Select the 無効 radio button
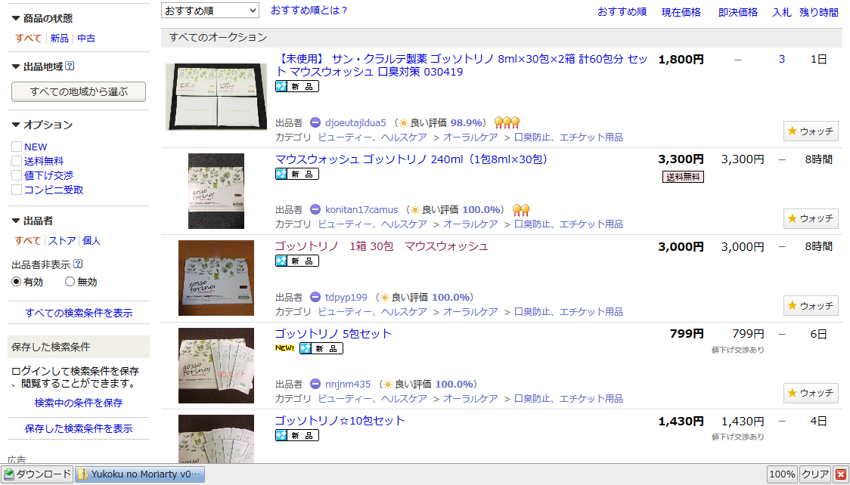850x485 pixels. click(70, 282)
